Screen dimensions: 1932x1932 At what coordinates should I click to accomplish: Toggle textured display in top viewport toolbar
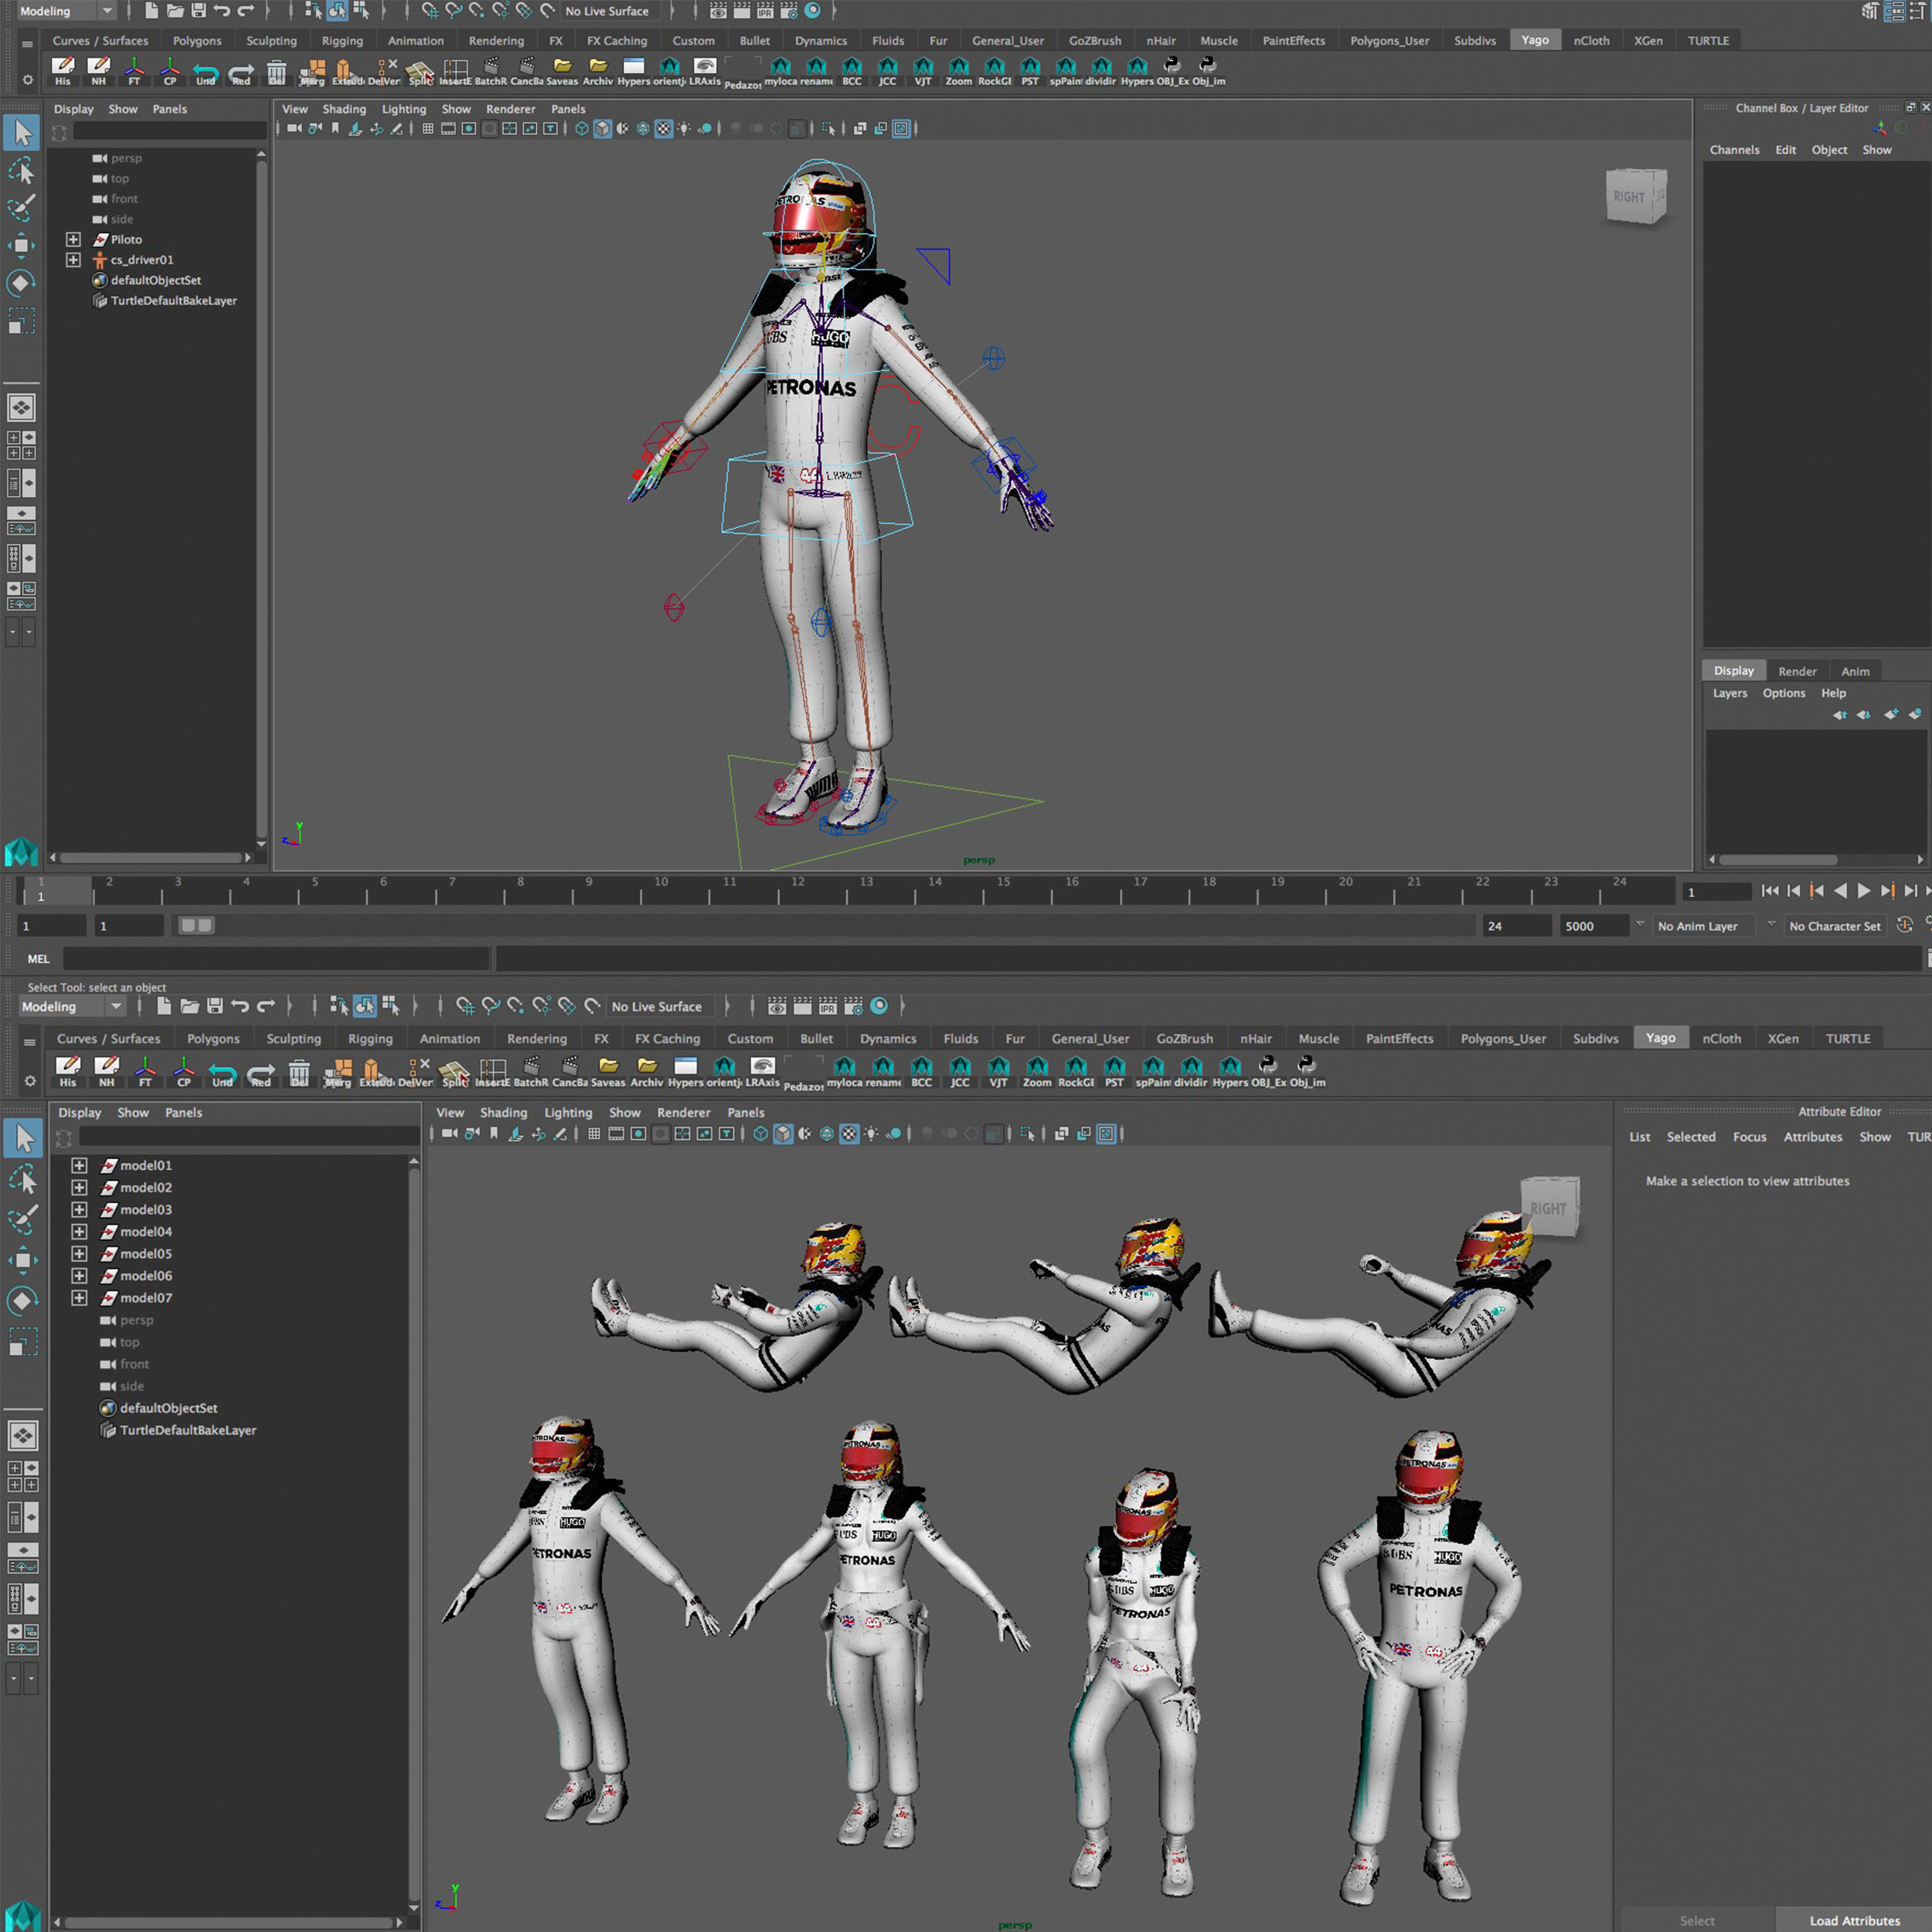(x=663, y=128)
